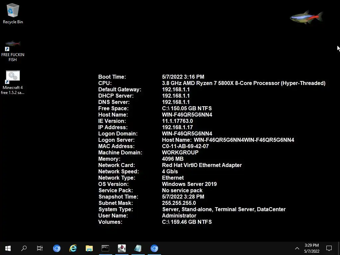
Task: Select the FREE FUCKIN FISH shortcut
Action: (x=13, y=51)
